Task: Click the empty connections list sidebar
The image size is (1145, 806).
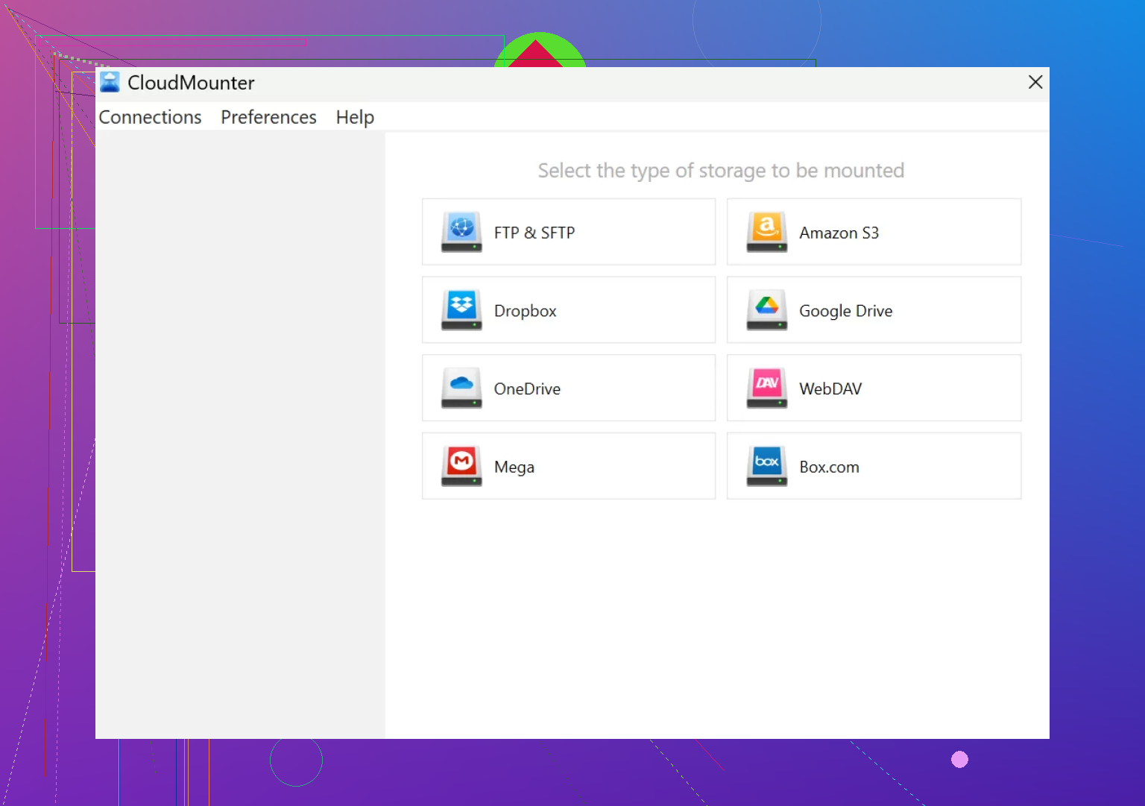Action: pos(240,432)
